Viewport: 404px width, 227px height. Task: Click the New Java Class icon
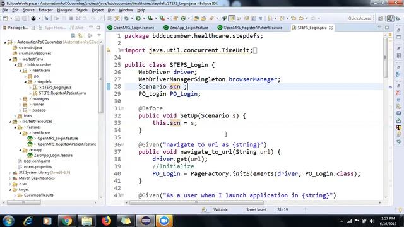(x=183, y=18)
